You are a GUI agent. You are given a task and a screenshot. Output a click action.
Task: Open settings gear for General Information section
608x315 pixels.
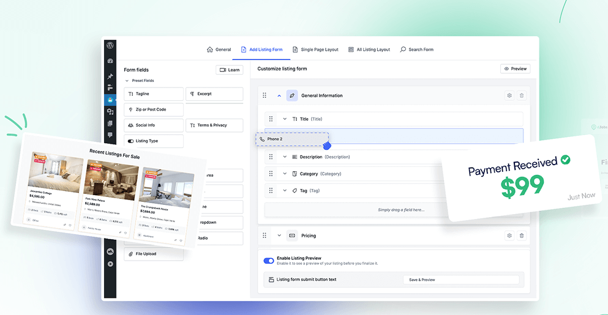(x=509, y=95)
